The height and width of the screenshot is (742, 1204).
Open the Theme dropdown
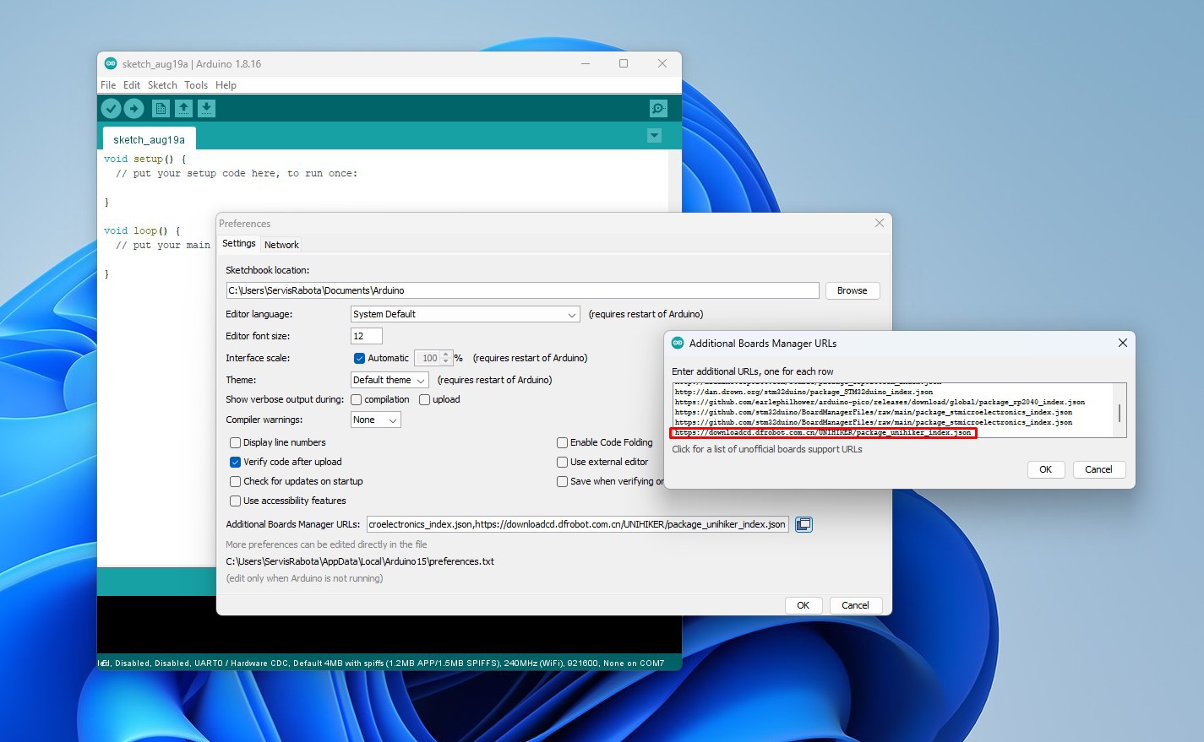390,380
